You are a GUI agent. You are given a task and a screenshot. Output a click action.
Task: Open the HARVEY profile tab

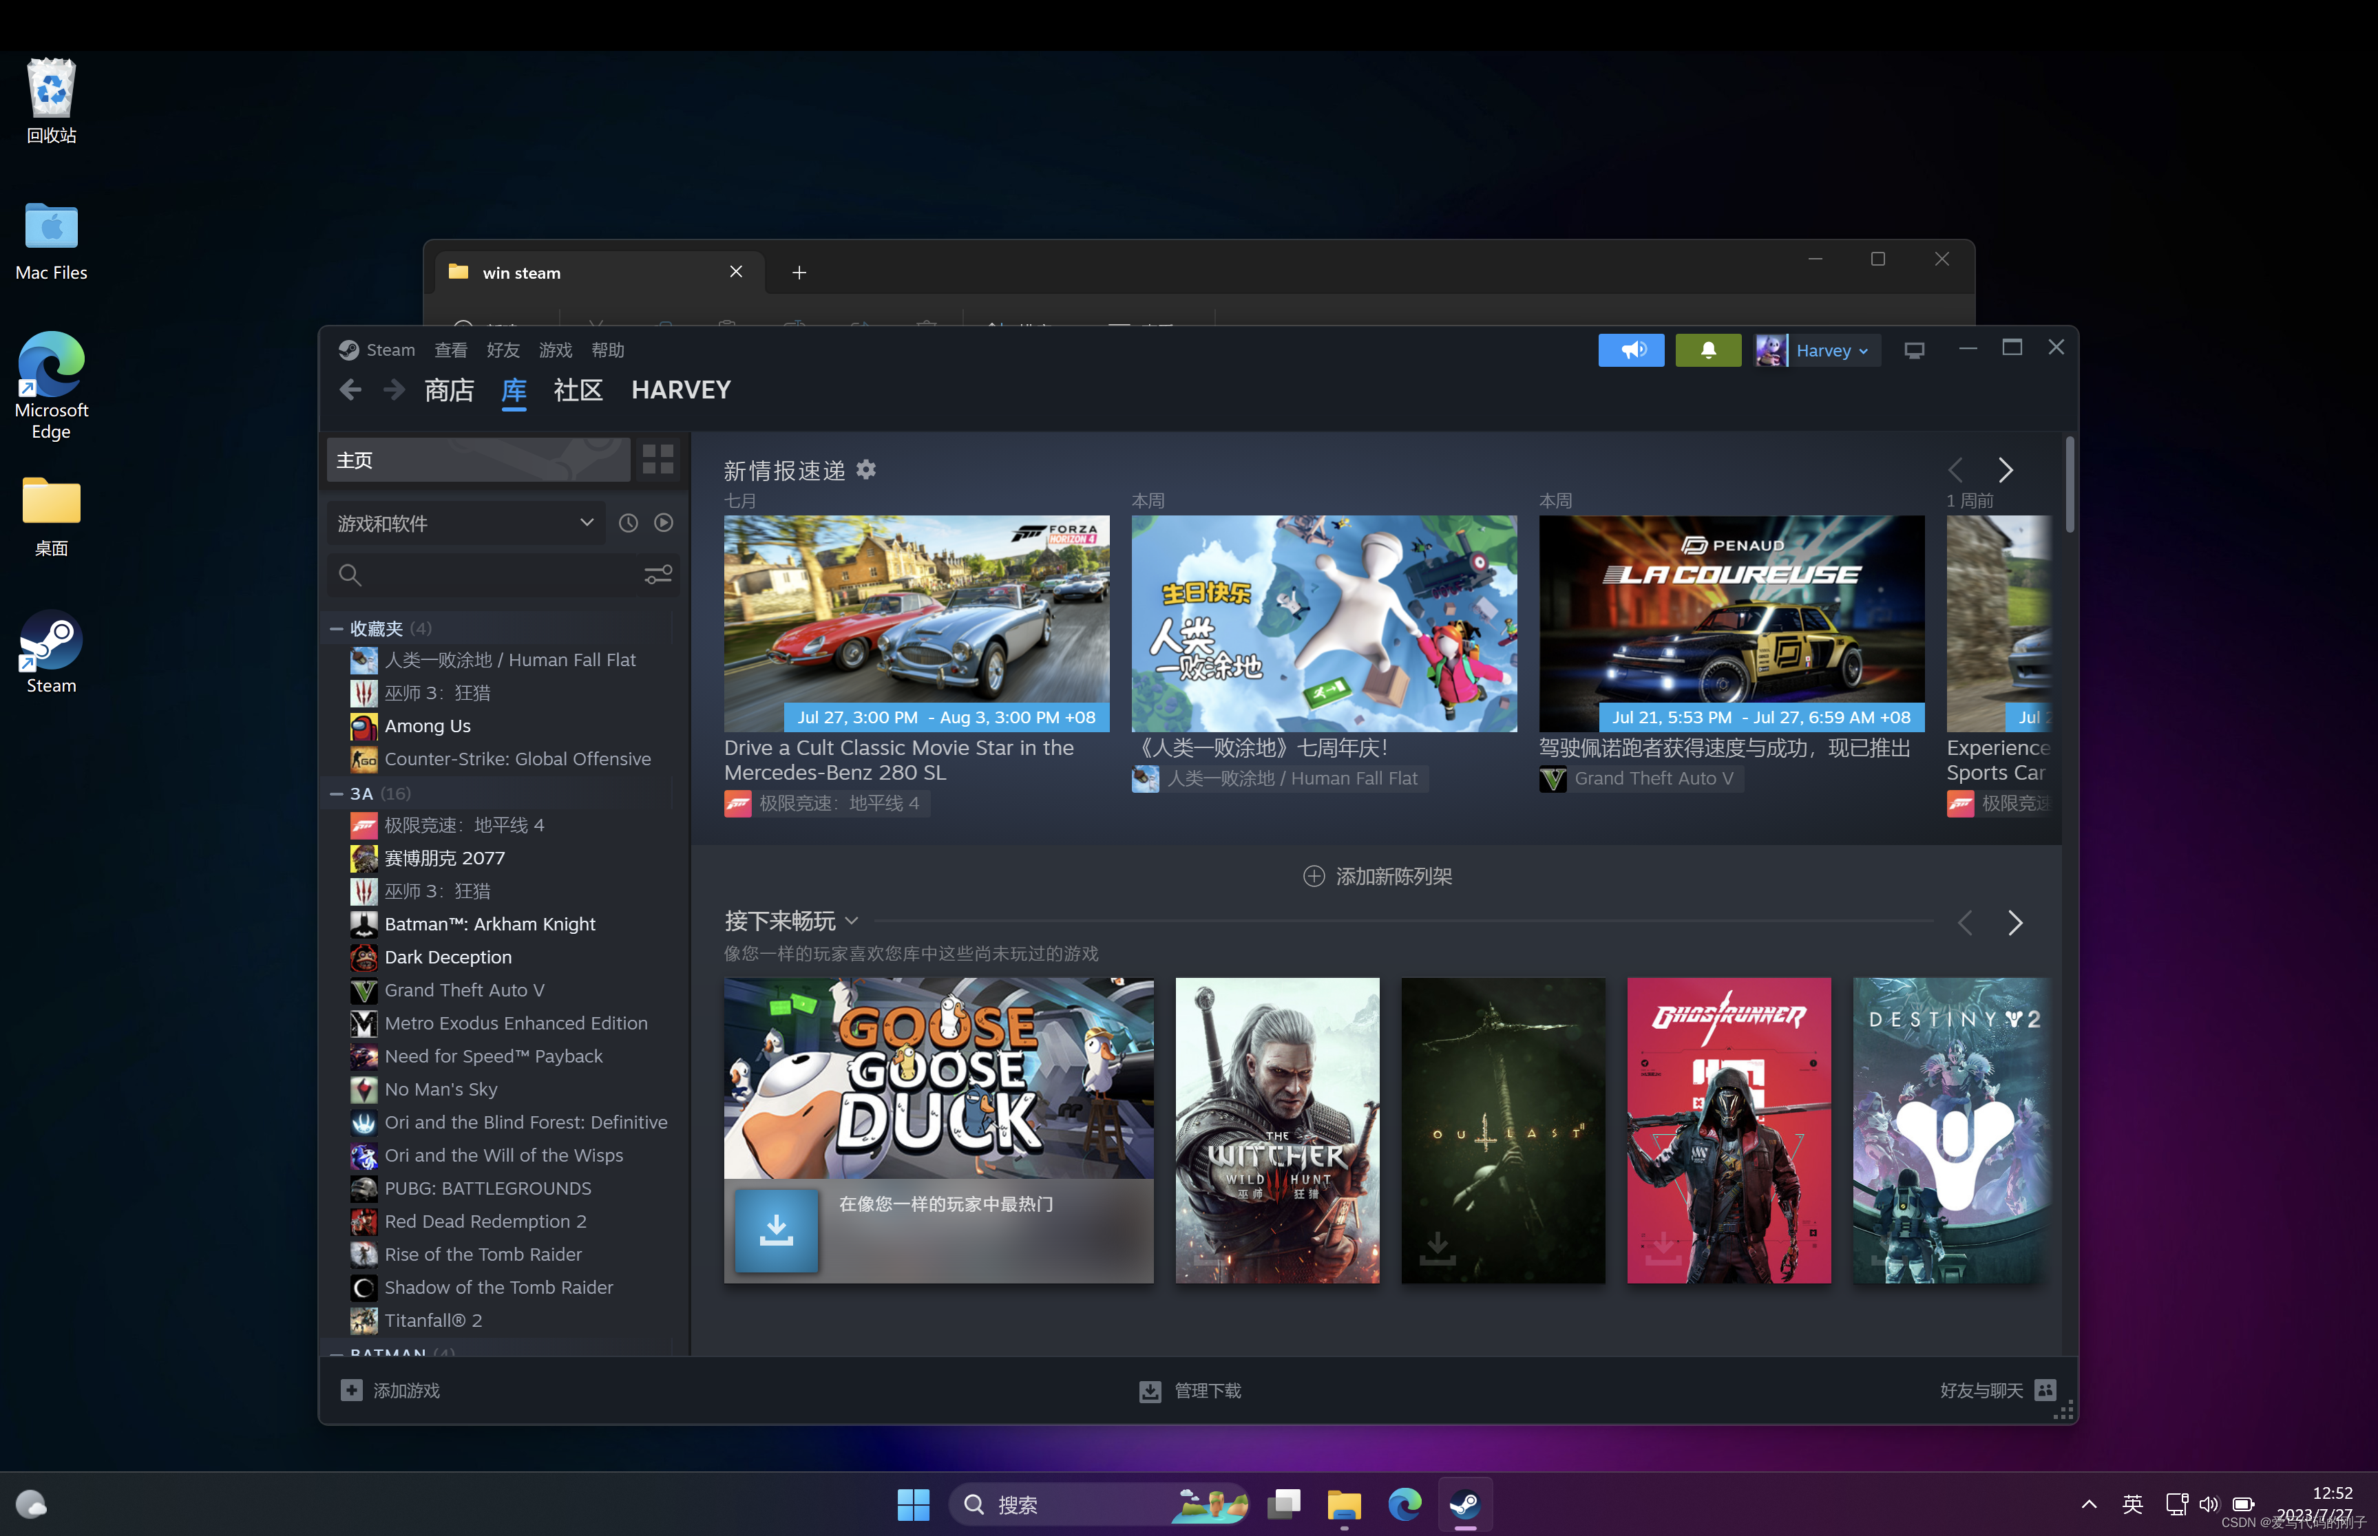coord(681,390)
